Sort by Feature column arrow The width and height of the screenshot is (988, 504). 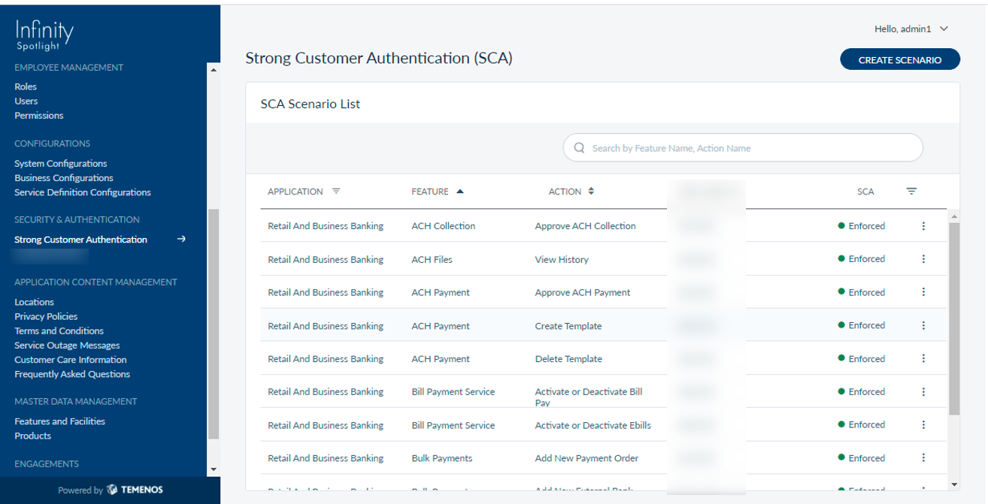460,192
